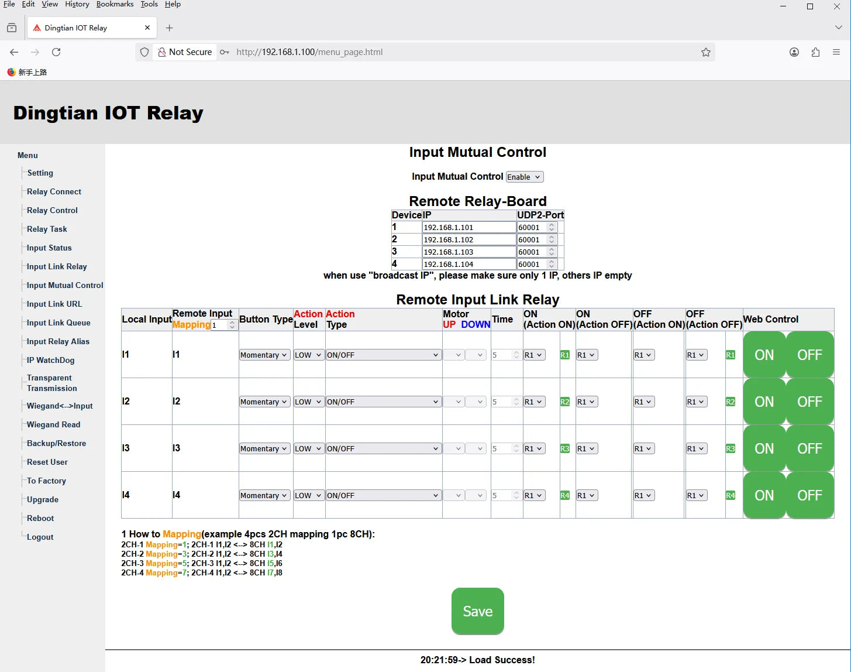Go to Relay Control page
851x672 pixels.
(x=52, y=210)
